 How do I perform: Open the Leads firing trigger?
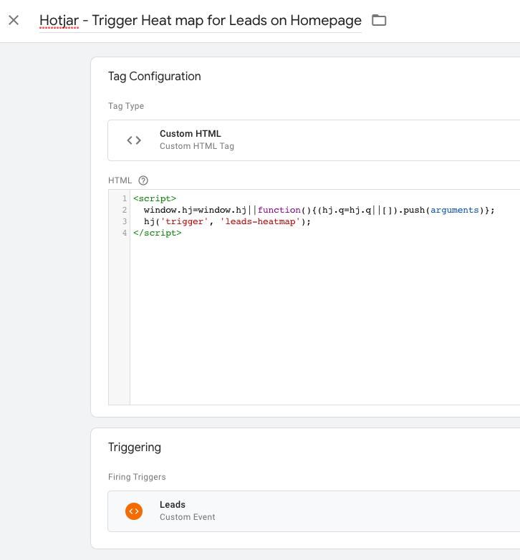tap(314, 511)
